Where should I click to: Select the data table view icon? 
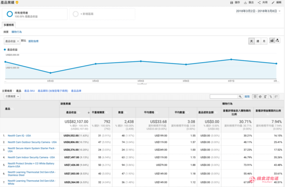tap(255, 96)
